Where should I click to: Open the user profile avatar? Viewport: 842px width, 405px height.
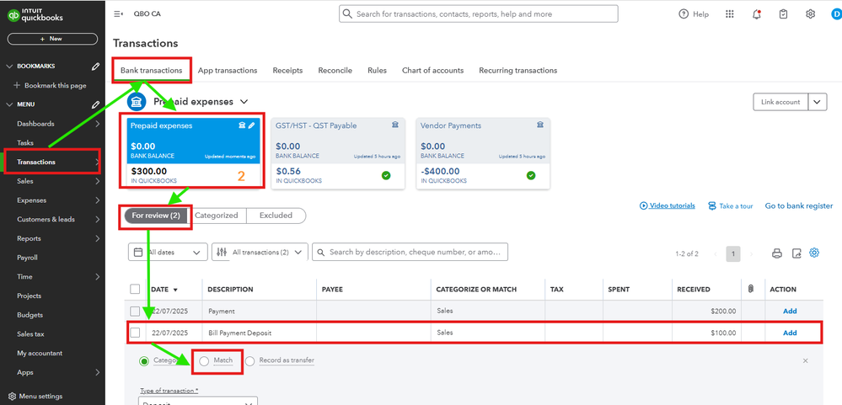click(837, 14)
